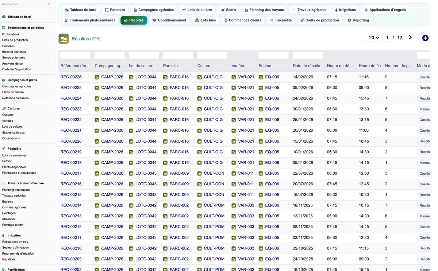
Task: Click the variety icon in row REC-00222
Action: click(x=234, y=120)
